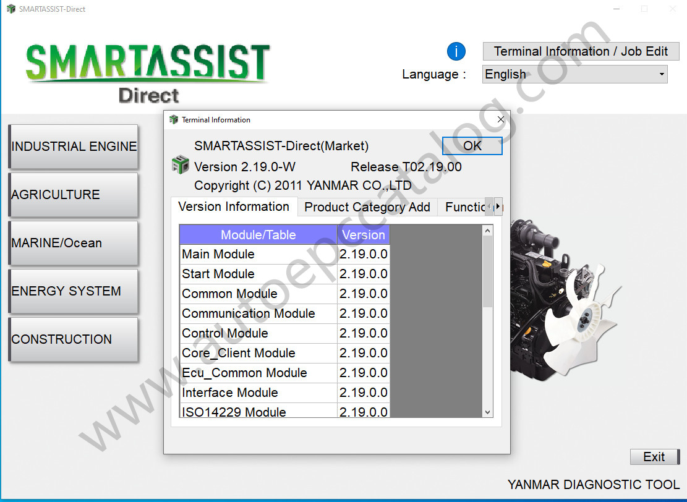Select the Core_Client Module row
The height and width of the screenshot is (502, 687).
pos(284,353)
